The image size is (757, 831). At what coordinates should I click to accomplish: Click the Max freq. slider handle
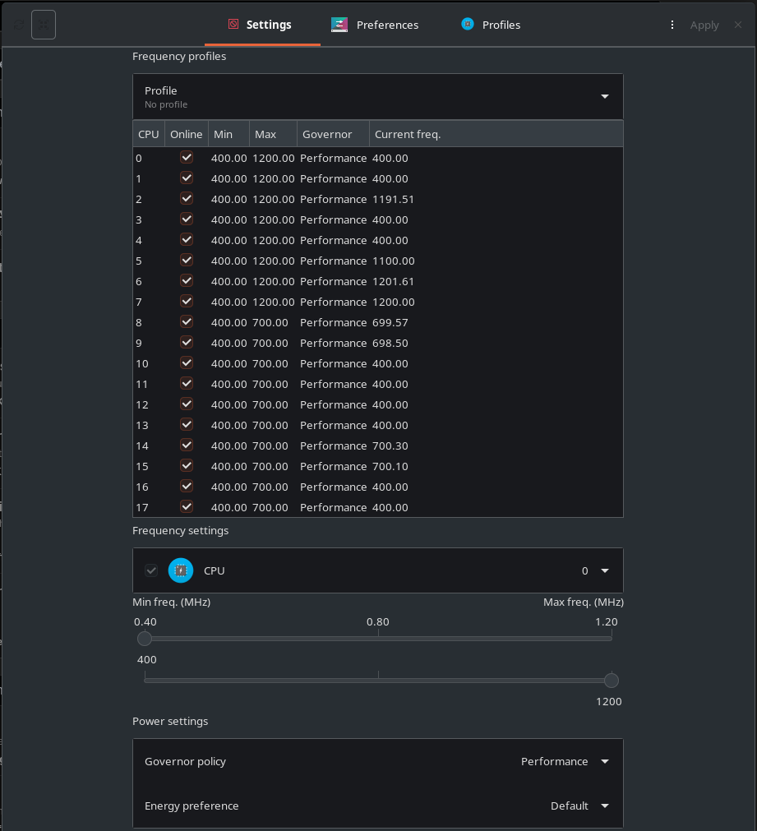[x=612, y=681]
